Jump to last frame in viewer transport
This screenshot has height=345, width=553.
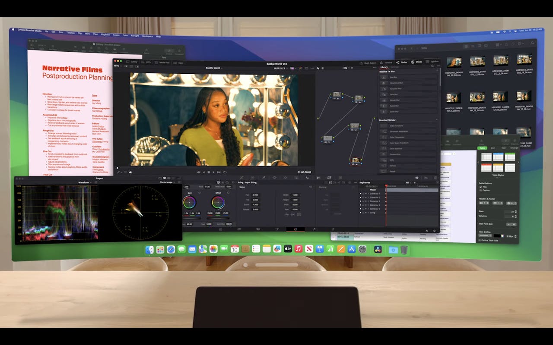219,172
